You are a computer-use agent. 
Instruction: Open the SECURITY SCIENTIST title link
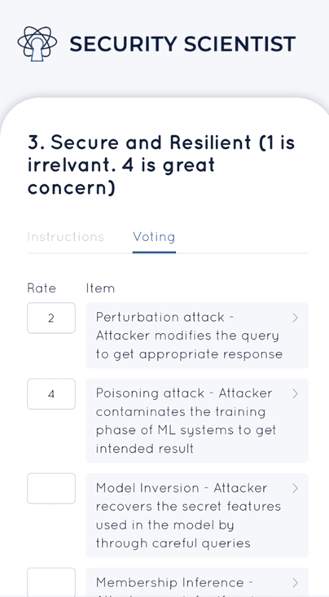(182, 44)
